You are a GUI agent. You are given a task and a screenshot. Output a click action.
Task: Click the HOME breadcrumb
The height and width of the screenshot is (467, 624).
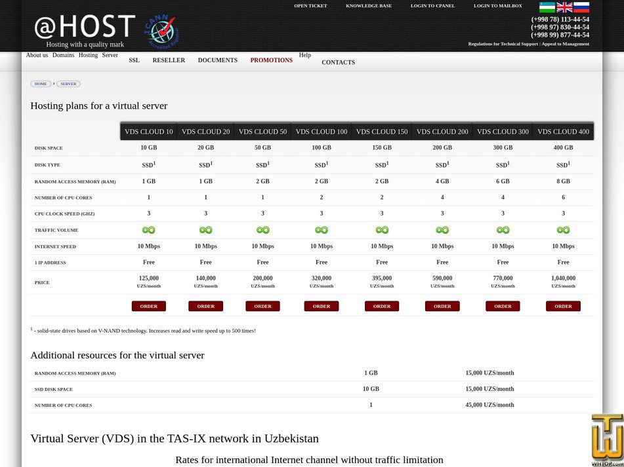click(x=41, y=84)
